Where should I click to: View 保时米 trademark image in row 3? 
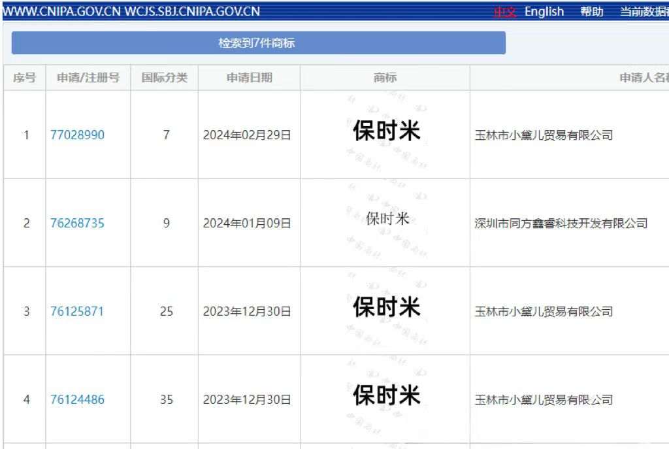tap(387, 307)
